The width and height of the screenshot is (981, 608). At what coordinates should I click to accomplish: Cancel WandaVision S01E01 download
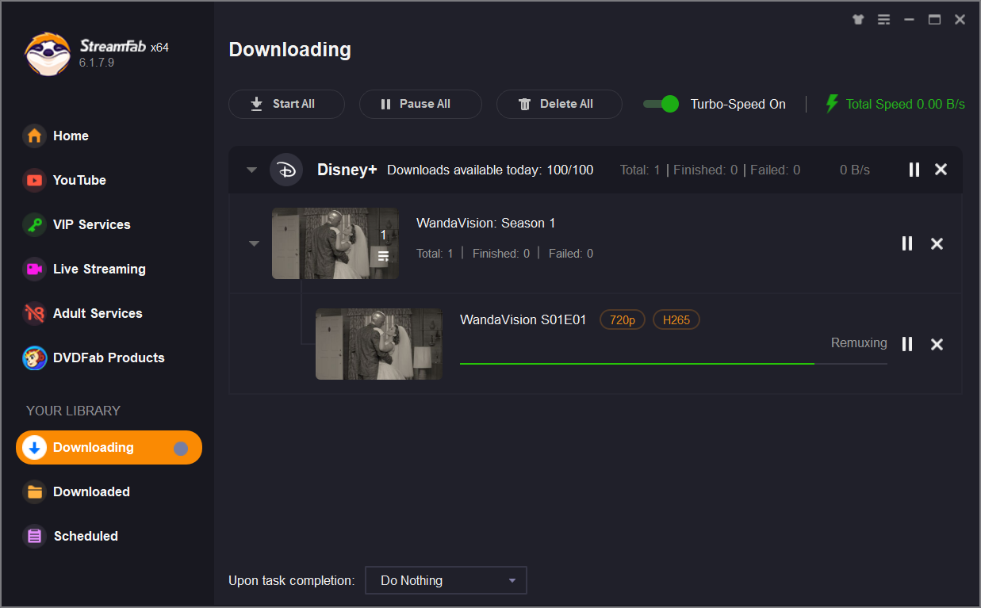(x=937, y=344)
